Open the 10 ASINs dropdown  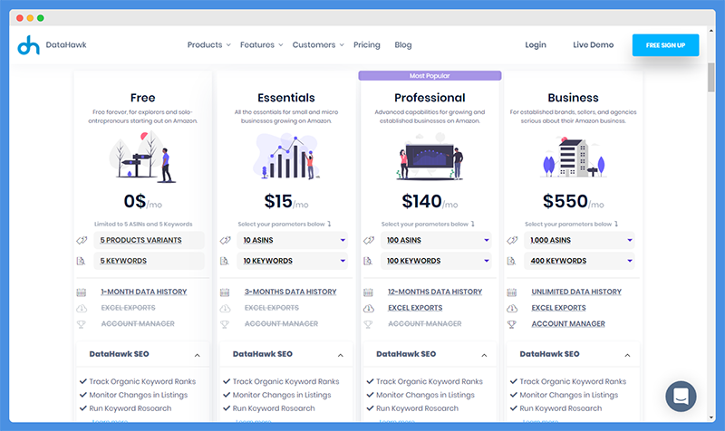[292, 240]
